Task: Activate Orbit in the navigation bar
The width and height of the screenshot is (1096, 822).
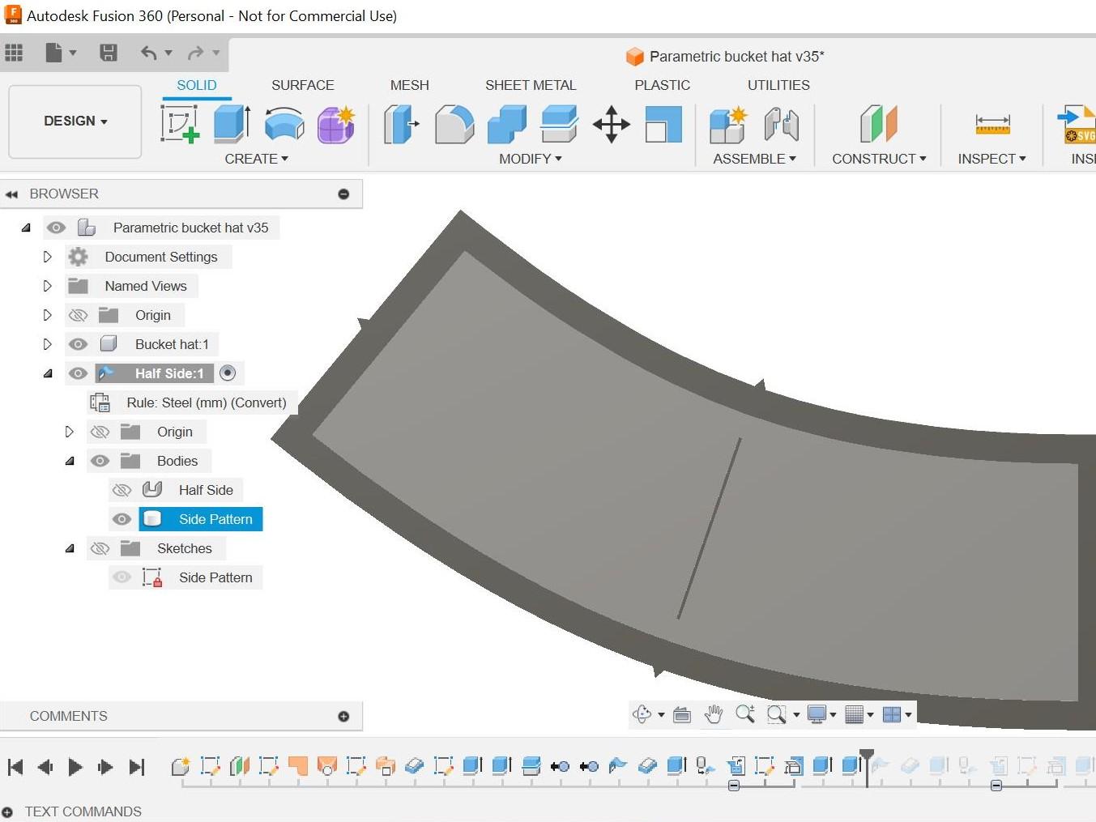Action: (x=642, y=714)
